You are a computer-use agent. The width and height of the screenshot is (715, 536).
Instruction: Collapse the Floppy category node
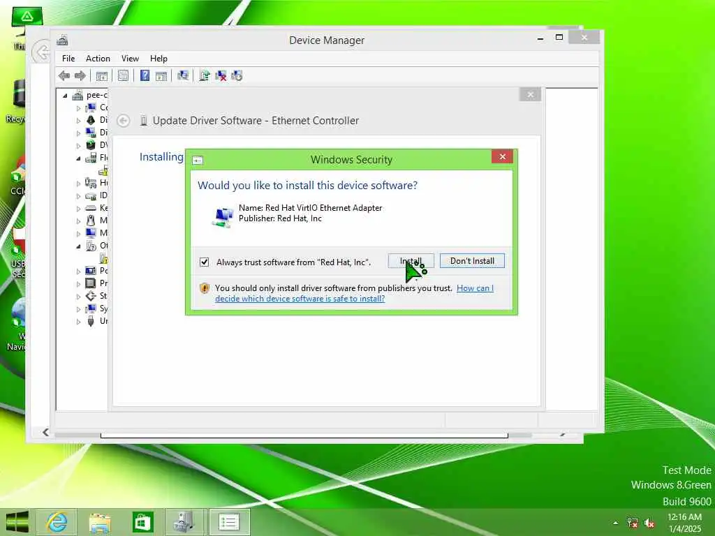[78, 158]
